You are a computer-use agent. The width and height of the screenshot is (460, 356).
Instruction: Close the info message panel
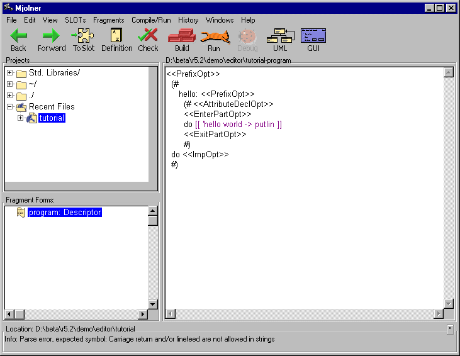tap(450, 328)
